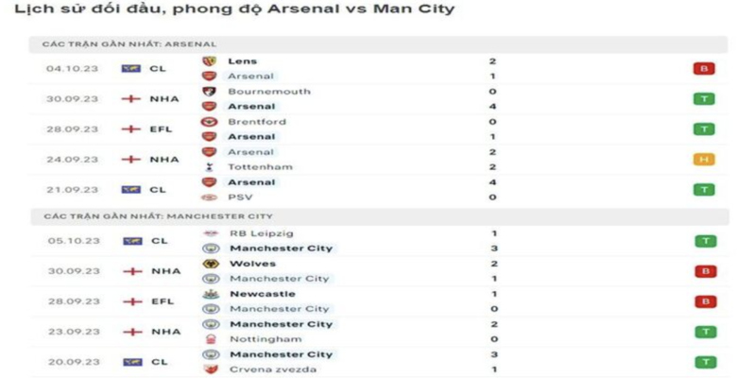Screen dimensions: 756x378
Task: Click the Newcastle club crest icon
Action: (x=210, y=294)
